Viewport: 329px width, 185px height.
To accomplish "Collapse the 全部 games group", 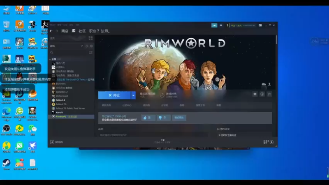I will coord(50,59).
